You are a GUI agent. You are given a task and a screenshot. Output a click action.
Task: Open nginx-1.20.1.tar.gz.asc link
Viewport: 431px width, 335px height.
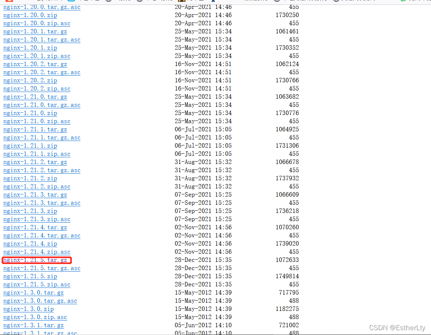tap(42, 40)
